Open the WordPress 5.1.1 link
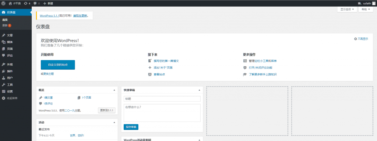Screen dimensions: 377x141 (49, 16)
